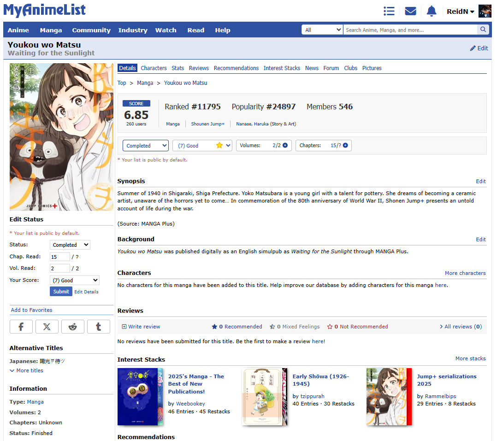The width and height of the screenshot is (497, 441).
Task: Open the Watch menu
Action: point(166,30)
